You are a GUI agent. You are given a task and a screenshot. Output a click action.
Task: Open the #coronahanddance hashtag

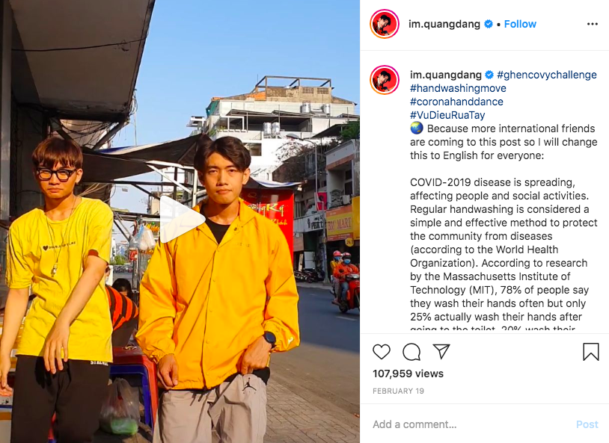(456, 102)
